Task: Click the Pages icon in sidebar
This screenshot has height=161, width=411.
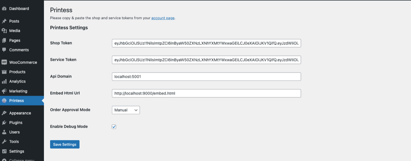Action: pyautogui.click(x=4, y=40)
